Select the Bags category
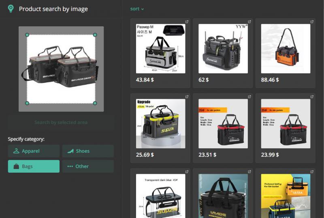This screenshot has height=218, width=324. coord(34,166)
